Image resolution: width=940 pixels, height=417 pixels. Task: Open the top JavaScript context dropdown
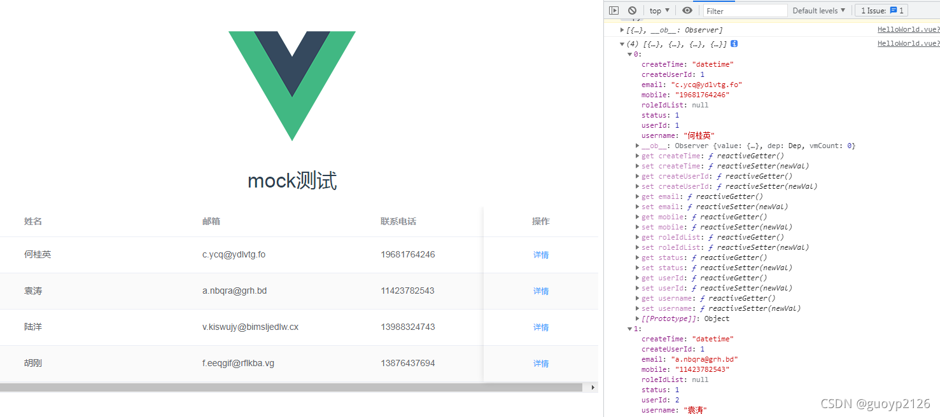(x=659, y=10)
